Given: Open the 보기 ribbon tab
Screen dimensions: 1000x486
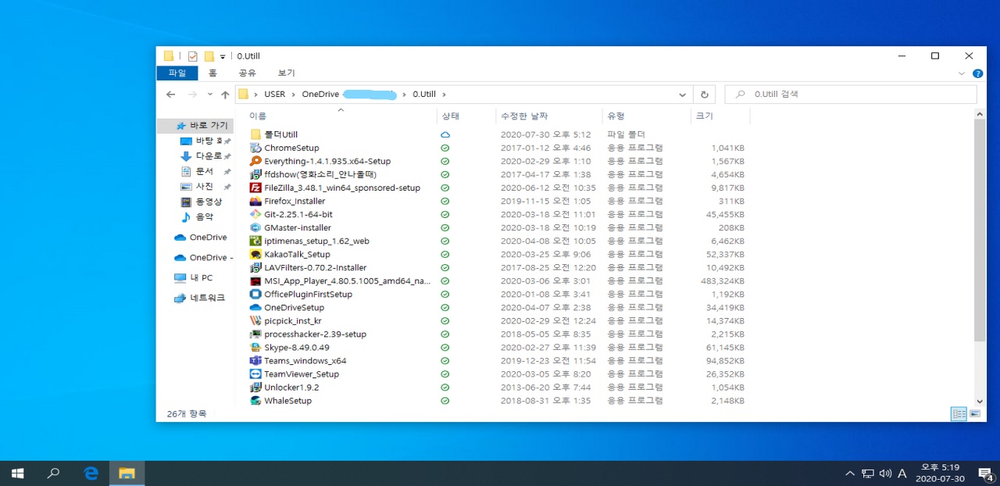Looking at the screenshot, I should [x=286, y=73].
